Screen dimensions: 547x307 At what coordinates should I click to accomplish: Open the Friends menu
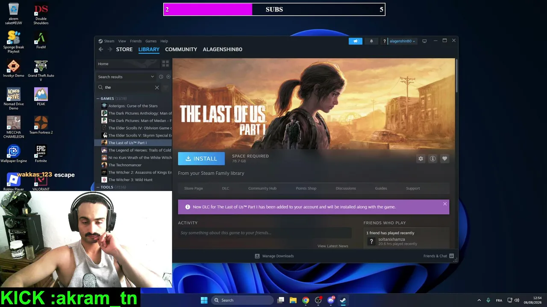point(136,41)
